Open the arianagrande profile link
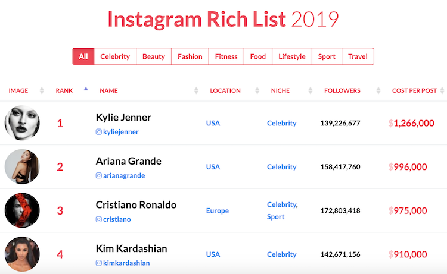447x274 pixels. pyautogui.click(x=124, y=176)
